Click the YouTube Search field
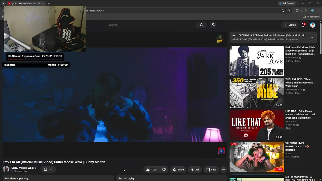 coord(151,25)
